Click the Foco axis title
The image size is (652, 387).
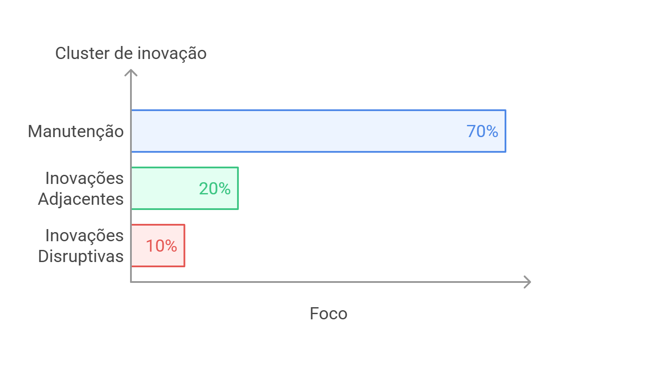pyautogui.click(x=329, y=313)
